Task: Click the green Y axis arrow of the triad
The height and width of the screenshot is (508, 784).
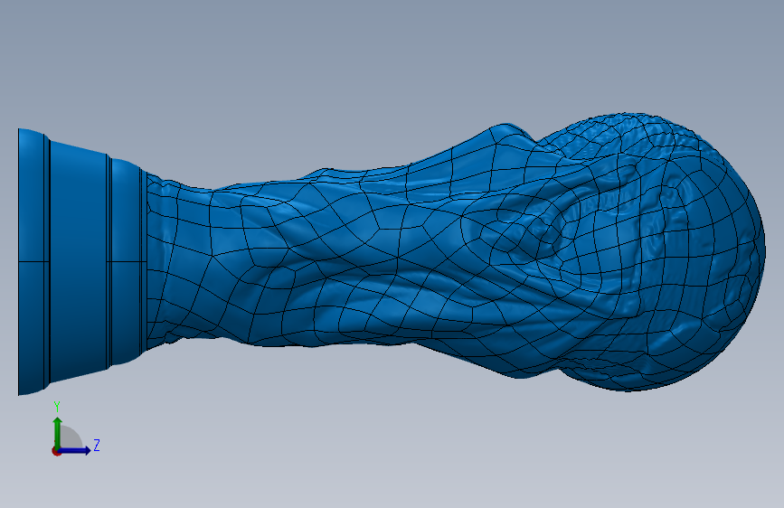Action: (57, 432)
